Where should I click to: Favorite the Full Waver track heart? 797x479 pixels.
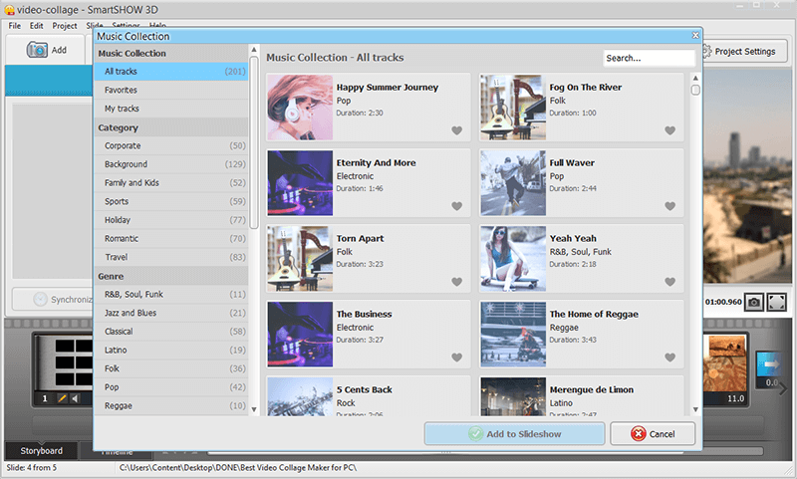tap(669, 206)
